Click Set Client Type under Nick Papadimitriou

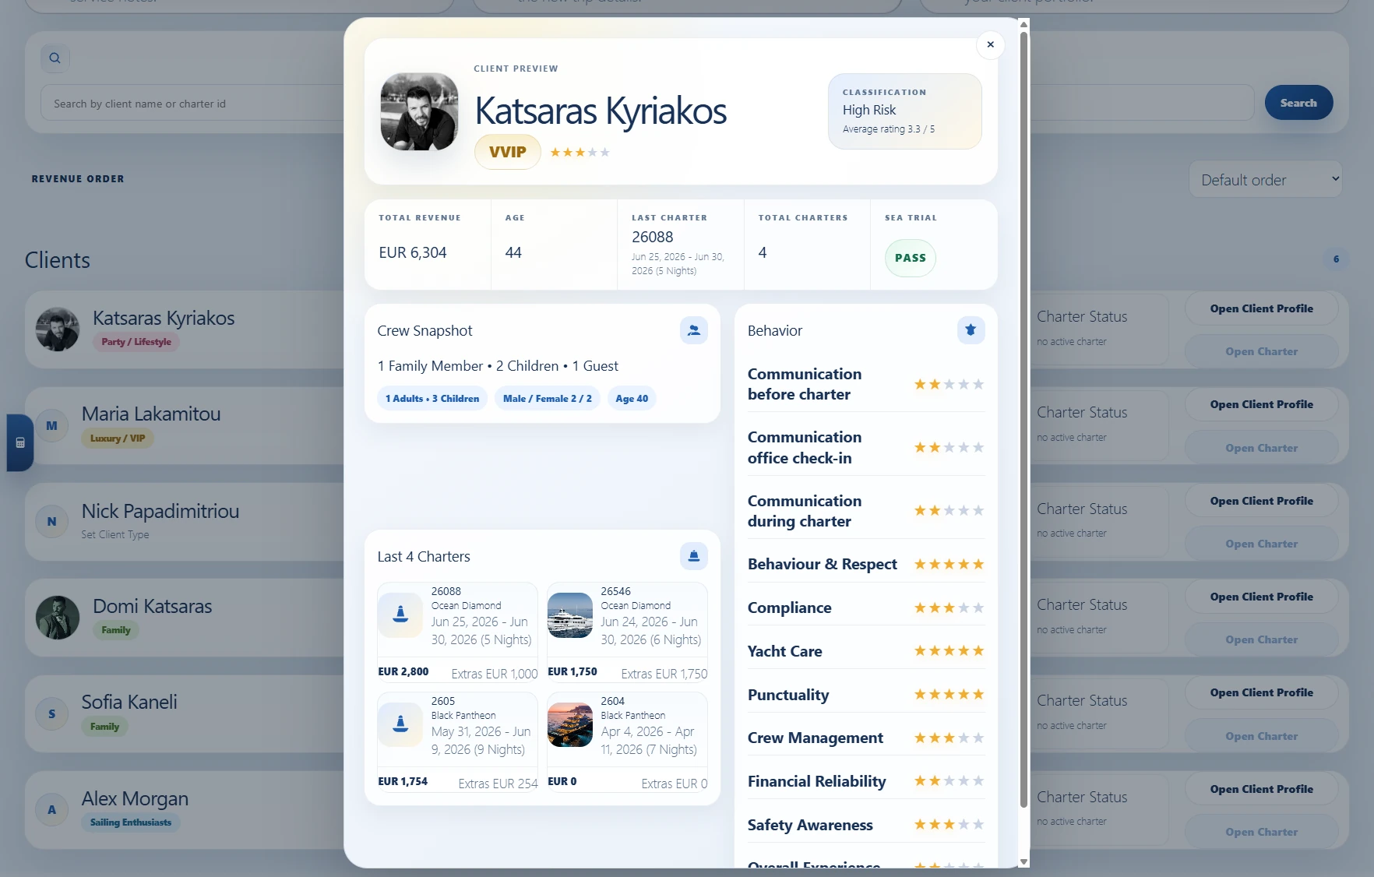pyautogui.click(x=115, y=534)
